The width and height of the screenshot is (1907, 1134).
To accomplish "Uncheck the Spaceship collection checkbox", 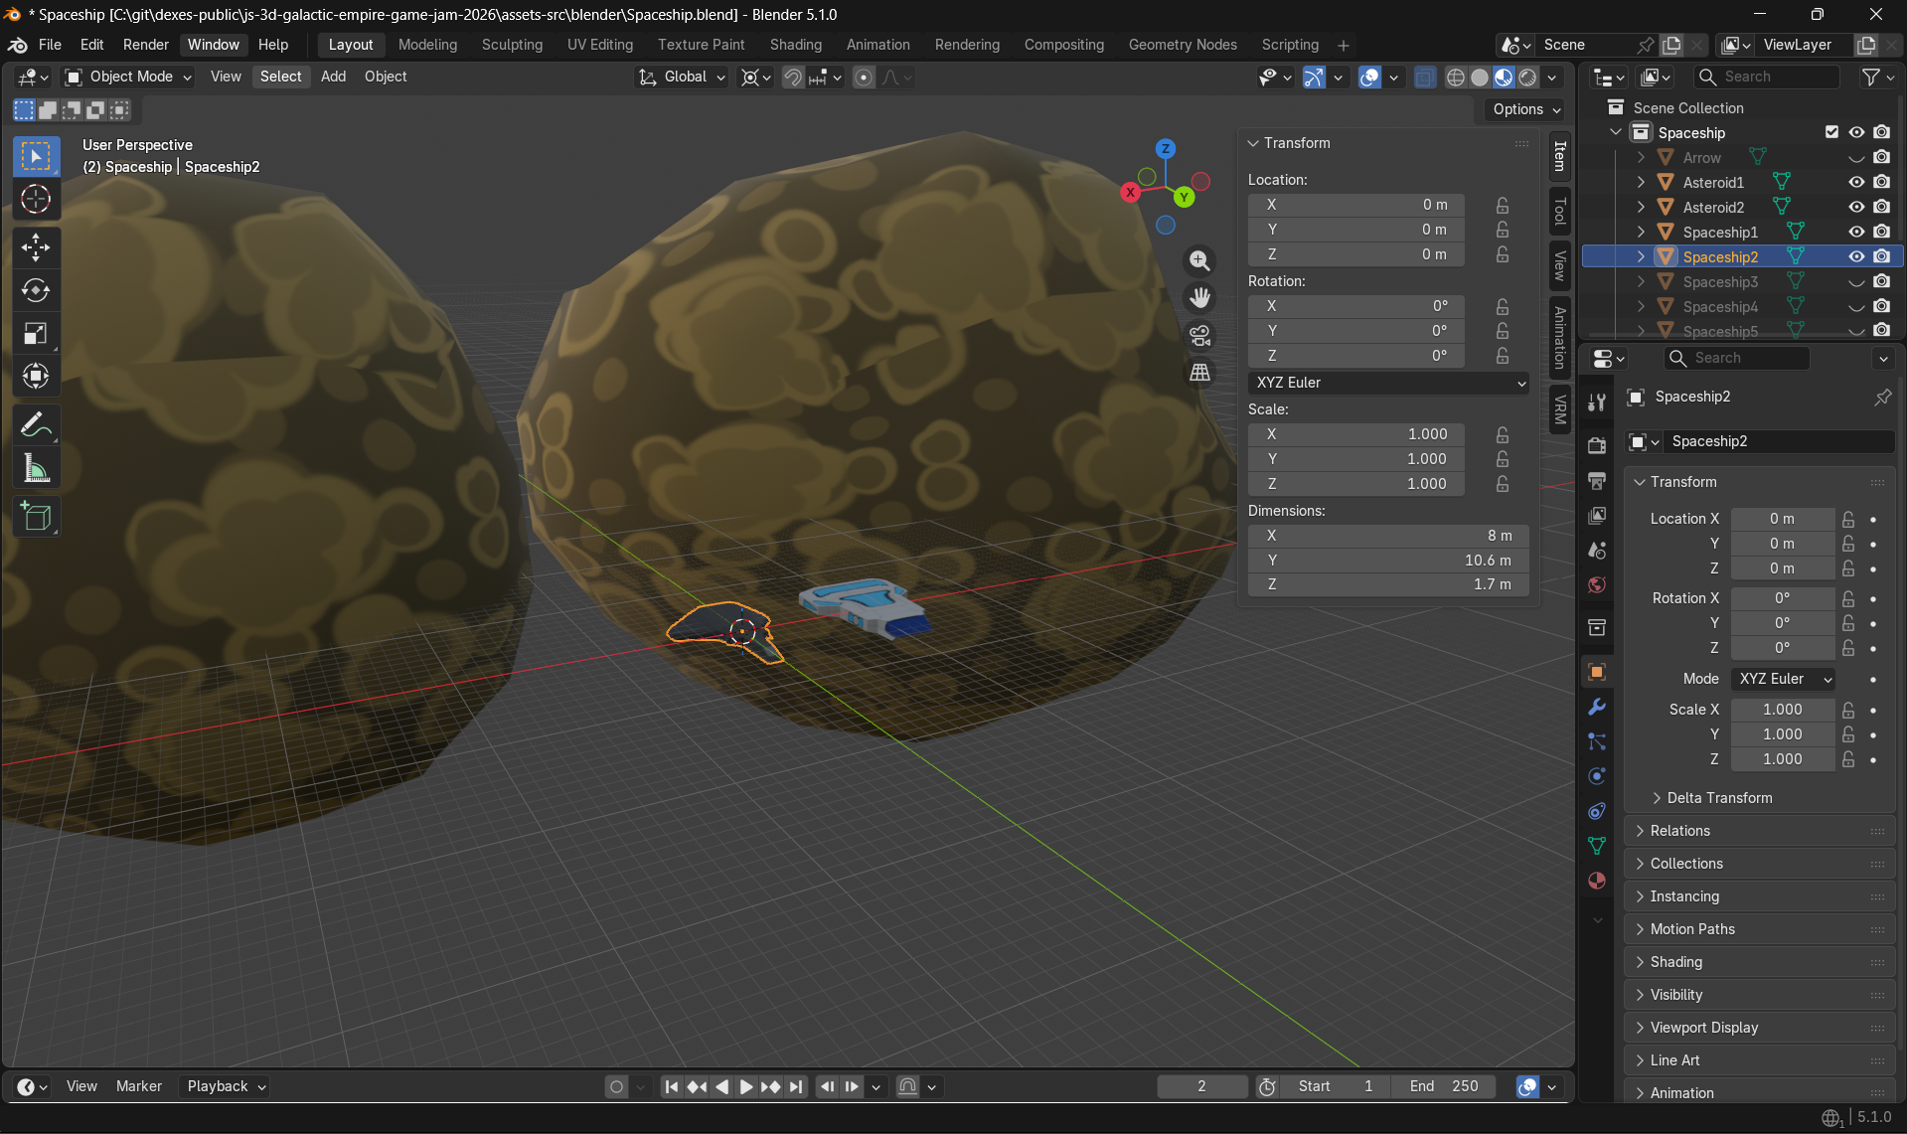I will [1830, 131].
